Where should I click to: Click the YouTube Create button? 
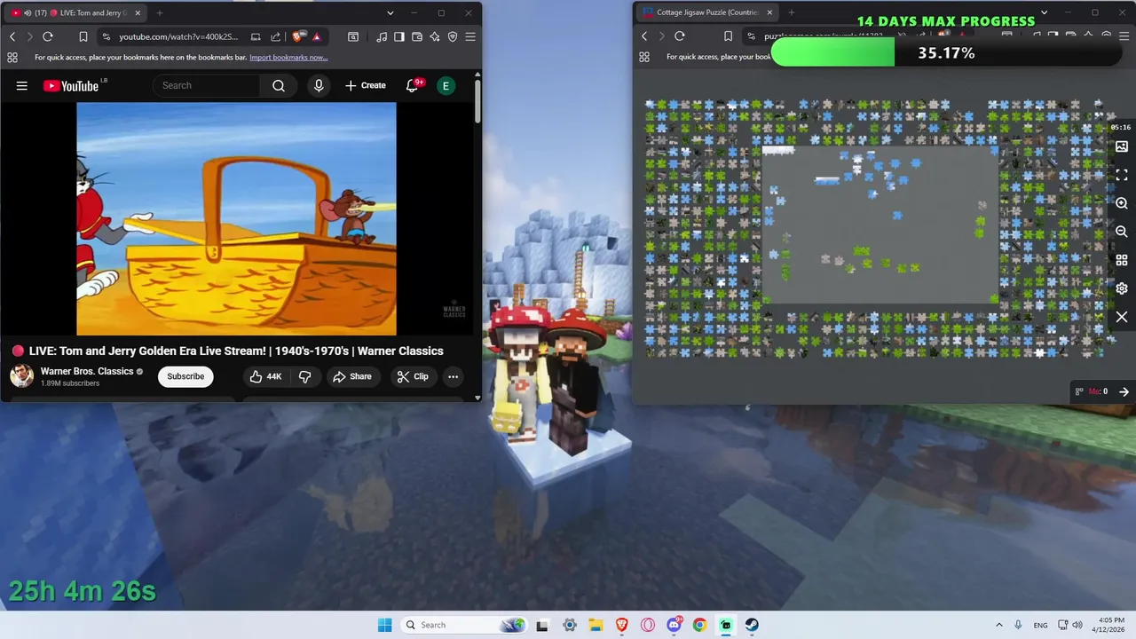point(366,85)
